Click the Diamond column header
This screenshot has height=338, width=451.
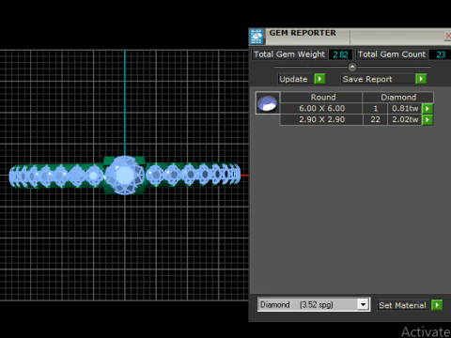click(398, 97)
